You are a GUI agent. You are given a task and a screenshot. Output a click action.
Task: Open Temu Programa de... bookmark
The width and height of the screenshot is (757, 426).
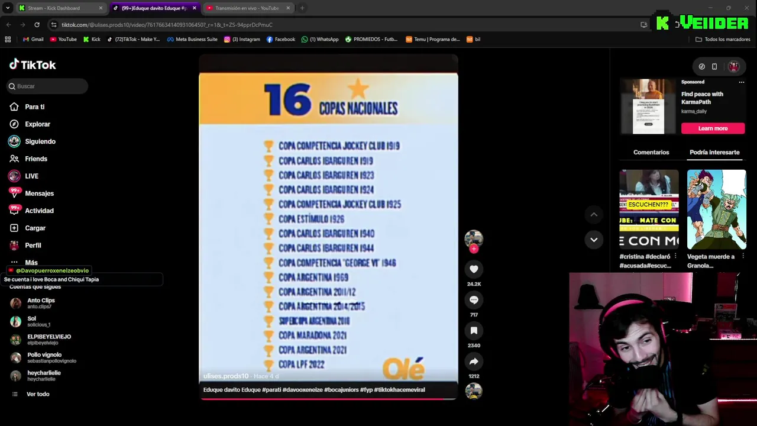[433, 39]
